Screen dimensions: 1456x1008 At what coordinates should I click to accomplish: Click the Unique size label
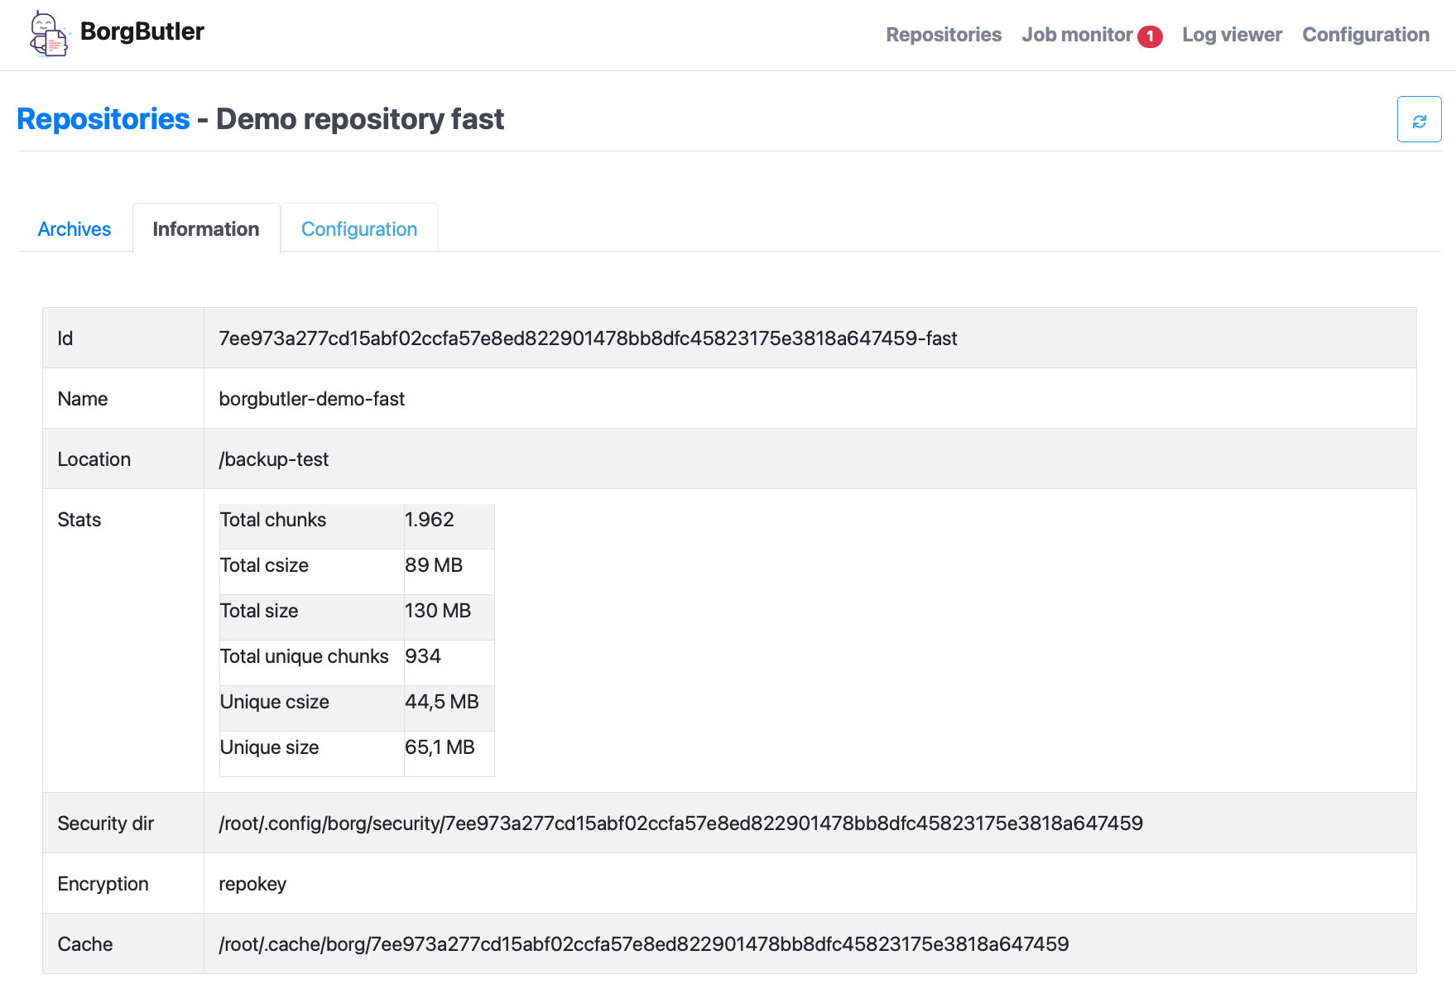pyautogui.click(x=270, y=747)
